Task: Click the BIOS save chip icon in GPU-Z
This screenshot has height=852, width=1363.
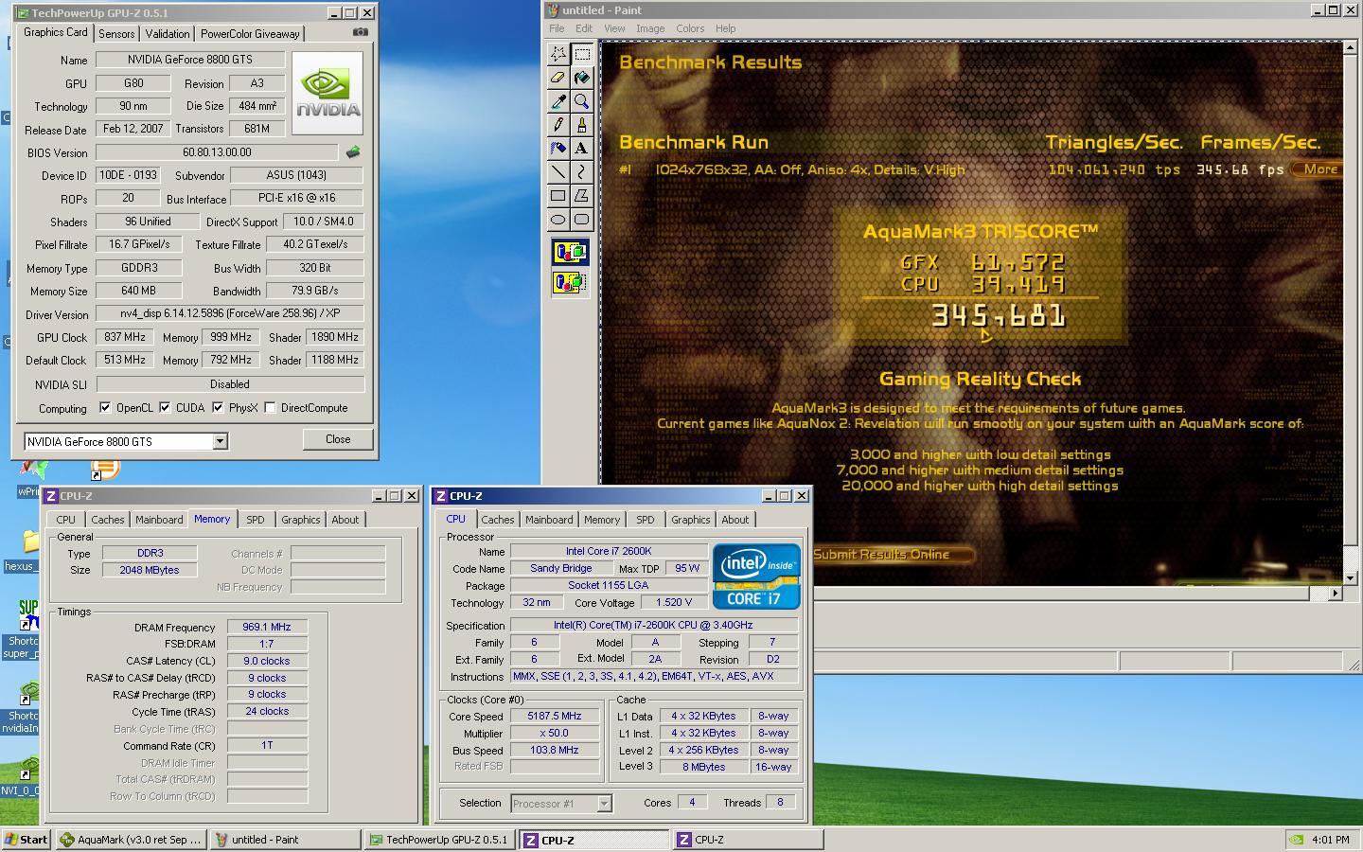Action: [x=353, y=151]
